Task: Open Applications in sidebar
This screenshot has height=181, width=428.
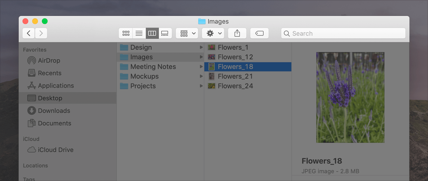Action: click(68, 86)
